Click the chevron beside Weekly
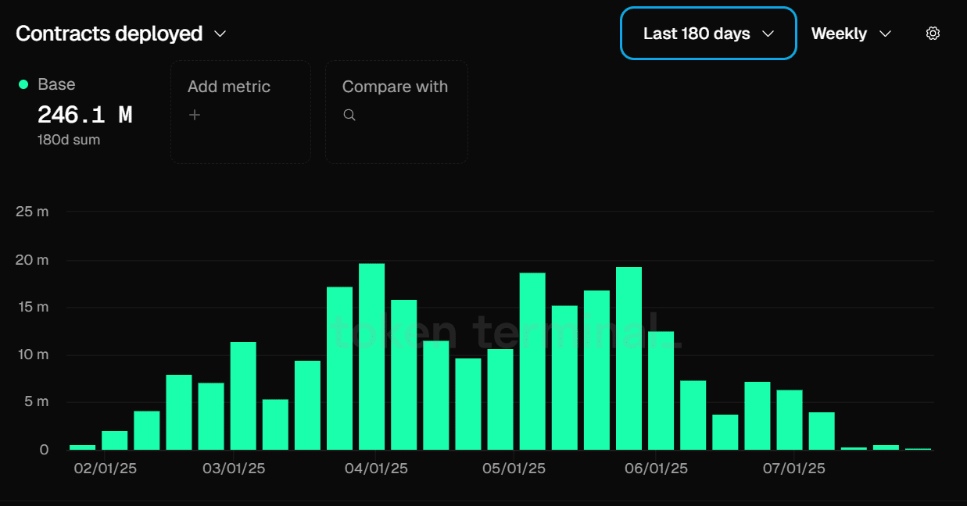Screen dimensions: 967x506 point(885,34)
